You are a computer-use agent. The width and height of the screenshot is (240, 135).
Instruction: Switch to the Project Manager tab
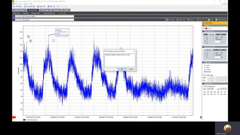click(x=19, y=10)
